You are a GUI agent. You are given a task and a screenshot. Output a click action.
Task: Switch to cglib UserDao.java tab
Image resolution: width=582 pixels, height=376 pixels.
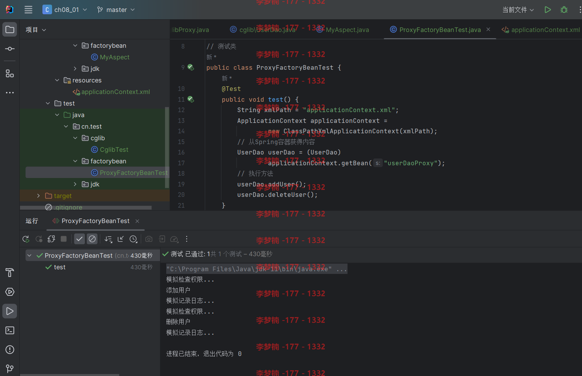pyautogui.click(x=263, y=30)
